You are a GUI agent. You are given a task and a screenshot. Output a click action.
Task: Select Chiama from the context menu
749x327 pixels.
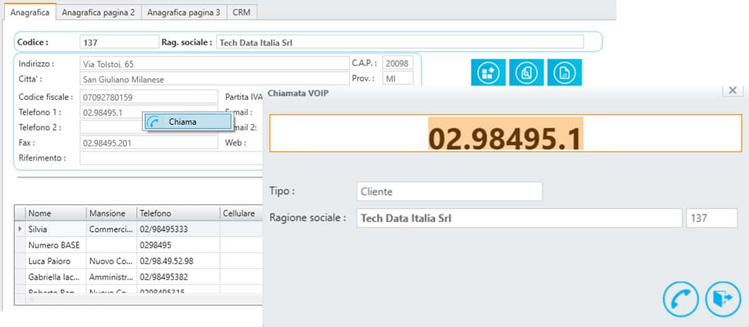click(188, 122)
